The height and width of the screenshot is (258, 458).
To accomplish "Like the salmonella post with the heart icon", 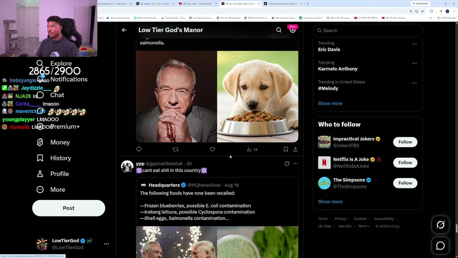I will 212,149.
